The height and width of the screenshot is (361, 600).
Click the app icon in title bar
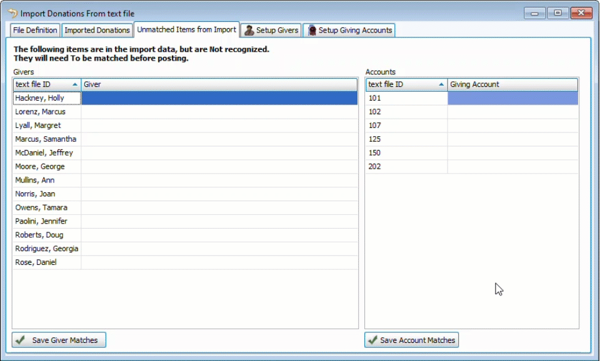click(x=12, y=13)
